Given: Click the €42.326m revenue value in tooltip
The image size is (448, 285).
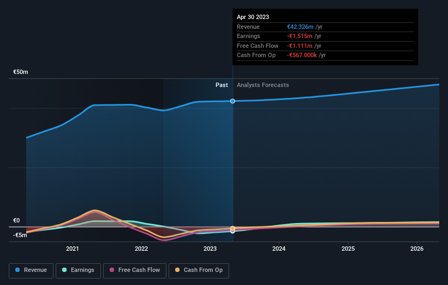Looking at the screenshot, I should point(300,27).
